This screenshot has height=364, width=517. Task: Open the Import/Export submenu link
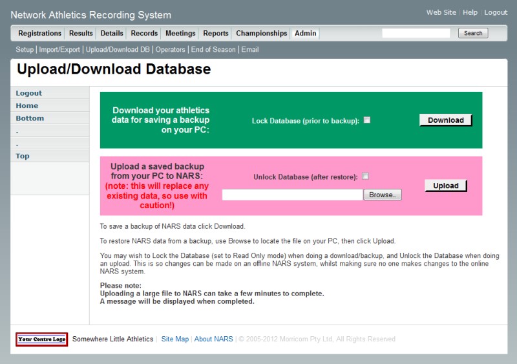click(x=59, y=50)
